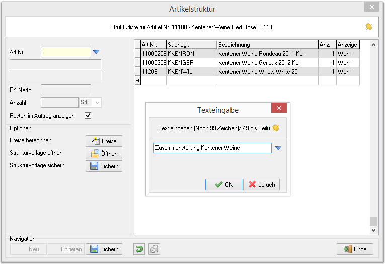Click Öffnen to open Strukturvorlage
The image size is (385, 264).
coord(104,153)
